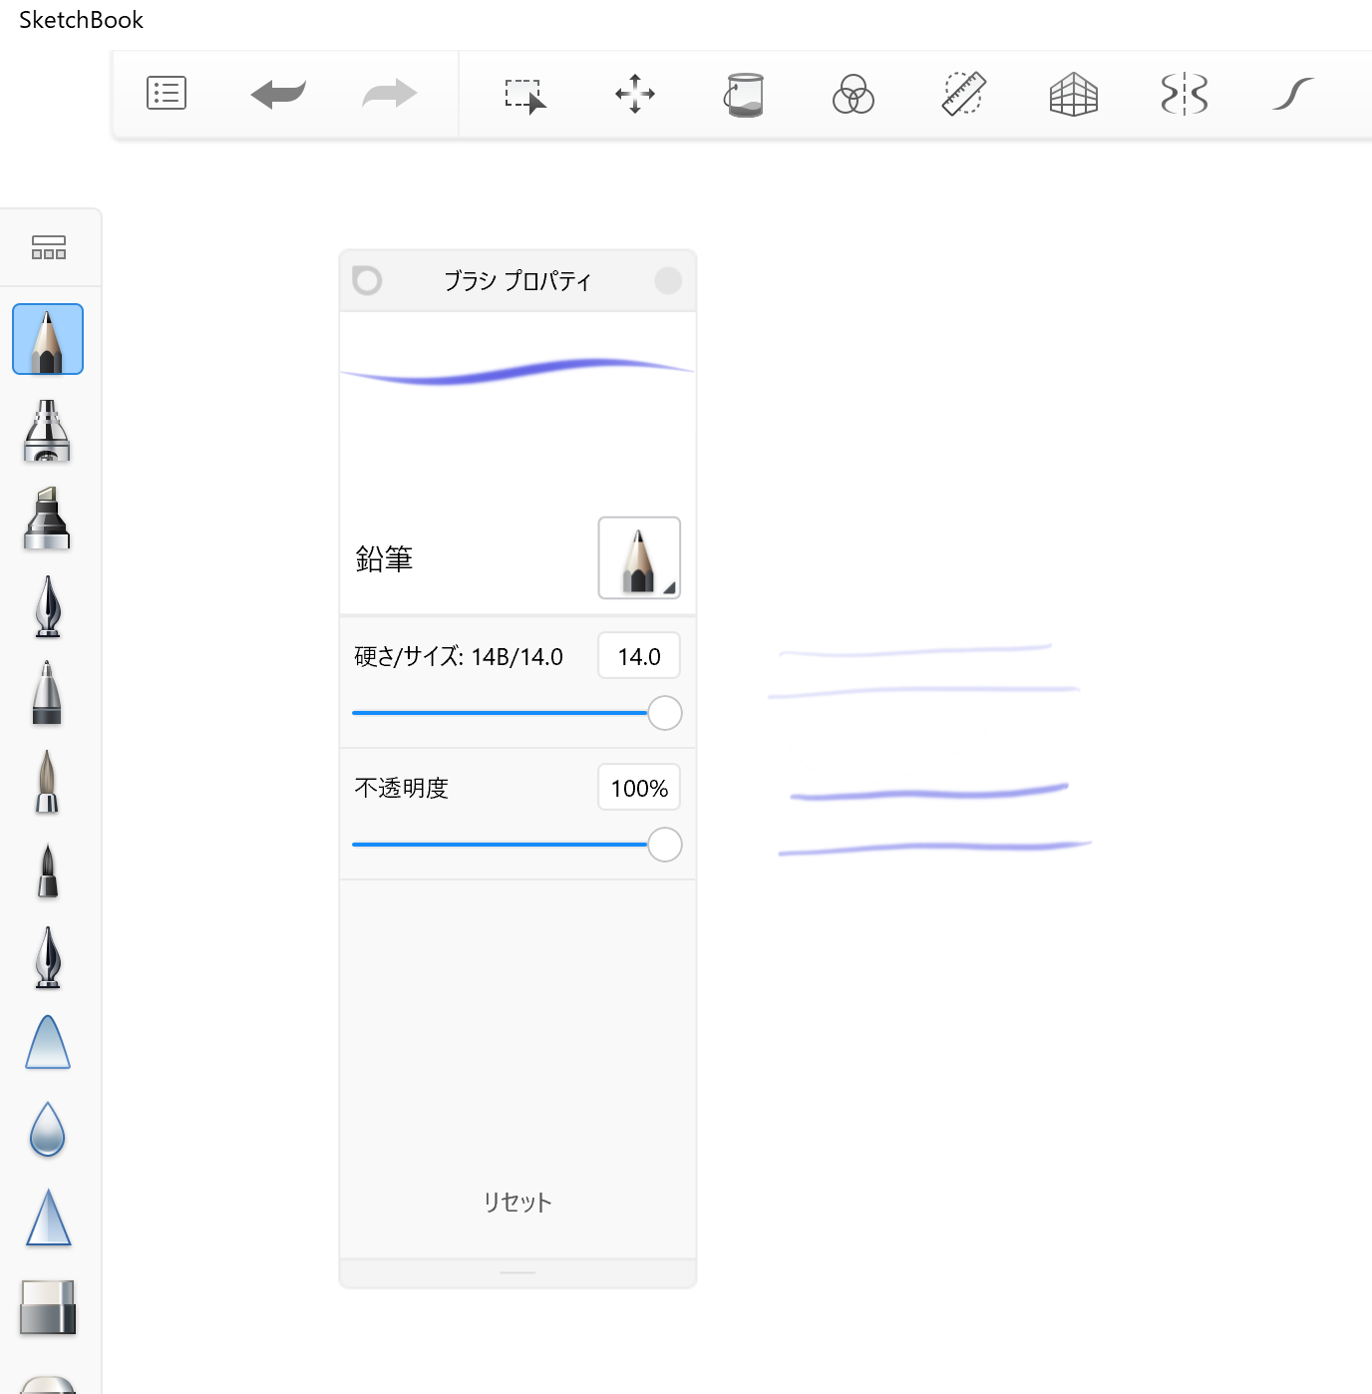
Task: Click the size value field 14.0
Action: coord(639,656)
